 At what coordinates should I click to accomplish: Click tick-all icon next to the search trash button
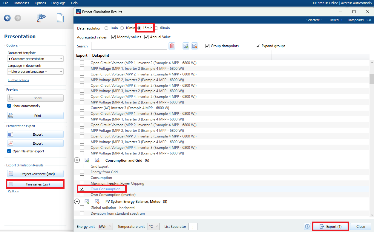[186, 46]
